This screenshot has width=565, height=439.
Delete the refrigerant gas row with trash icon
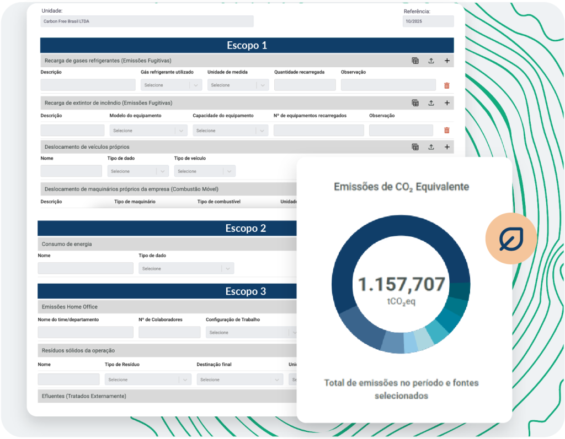447,85
